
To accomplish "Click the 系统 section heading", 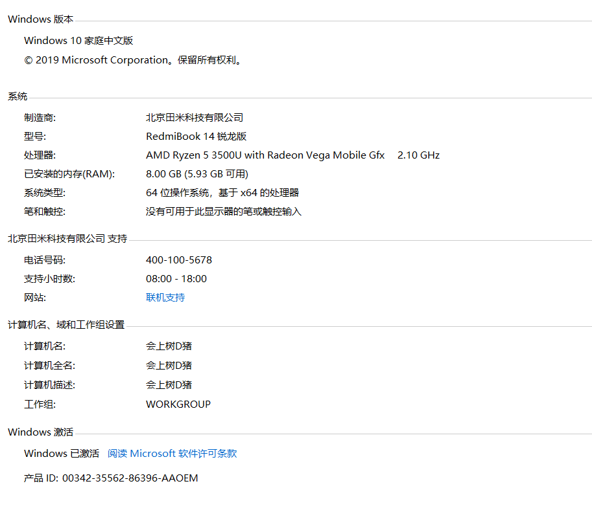I will [x=18, y=96].
